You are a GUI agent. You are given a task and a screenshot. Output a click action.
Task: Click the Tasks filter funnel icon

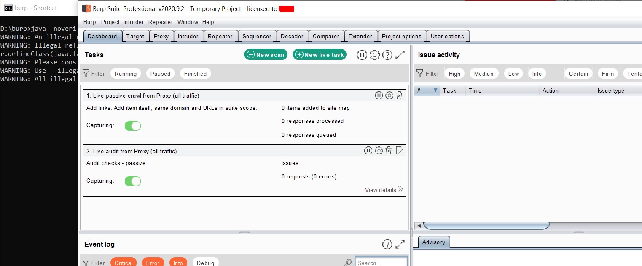point(86,73)
